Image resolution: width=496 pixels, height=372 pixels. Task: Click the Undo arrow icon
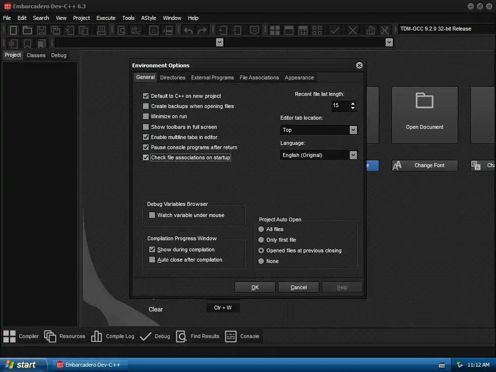pos(188,31)
